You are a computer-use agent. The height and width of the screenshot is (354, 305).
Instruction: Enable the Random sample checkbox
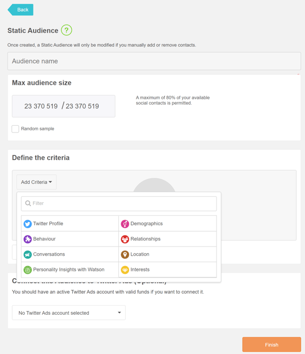(x=15, y=129)
